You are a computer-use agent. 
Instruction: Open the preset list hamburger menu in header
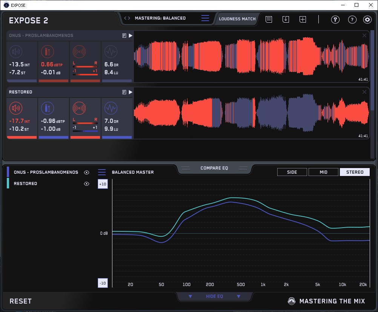(205, 18)
